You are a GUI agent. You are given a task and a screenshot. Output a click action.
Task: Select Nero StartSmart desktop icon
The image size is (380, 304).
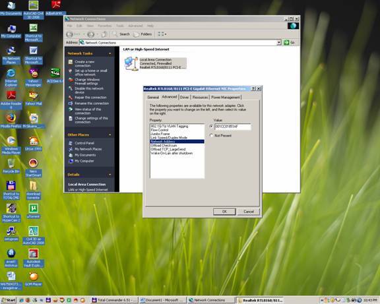coord(34,168)
